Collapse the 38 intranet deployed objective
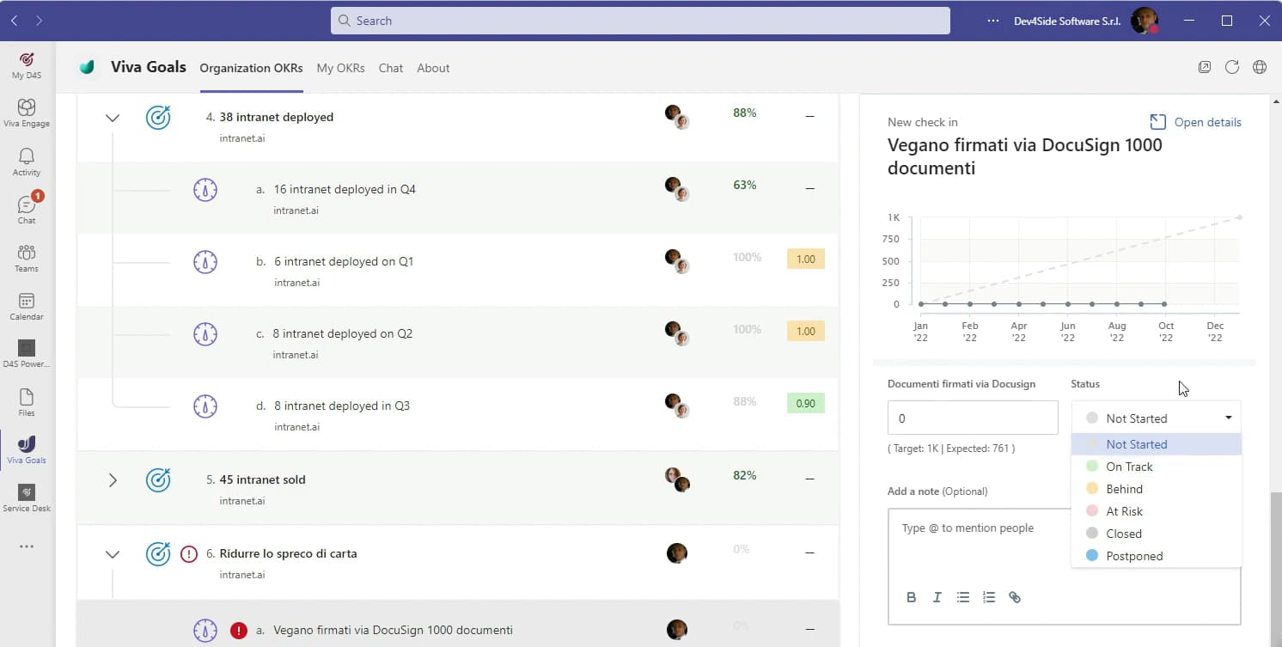This screenshot has height=647, width=1282. click(x=113, y=118)
